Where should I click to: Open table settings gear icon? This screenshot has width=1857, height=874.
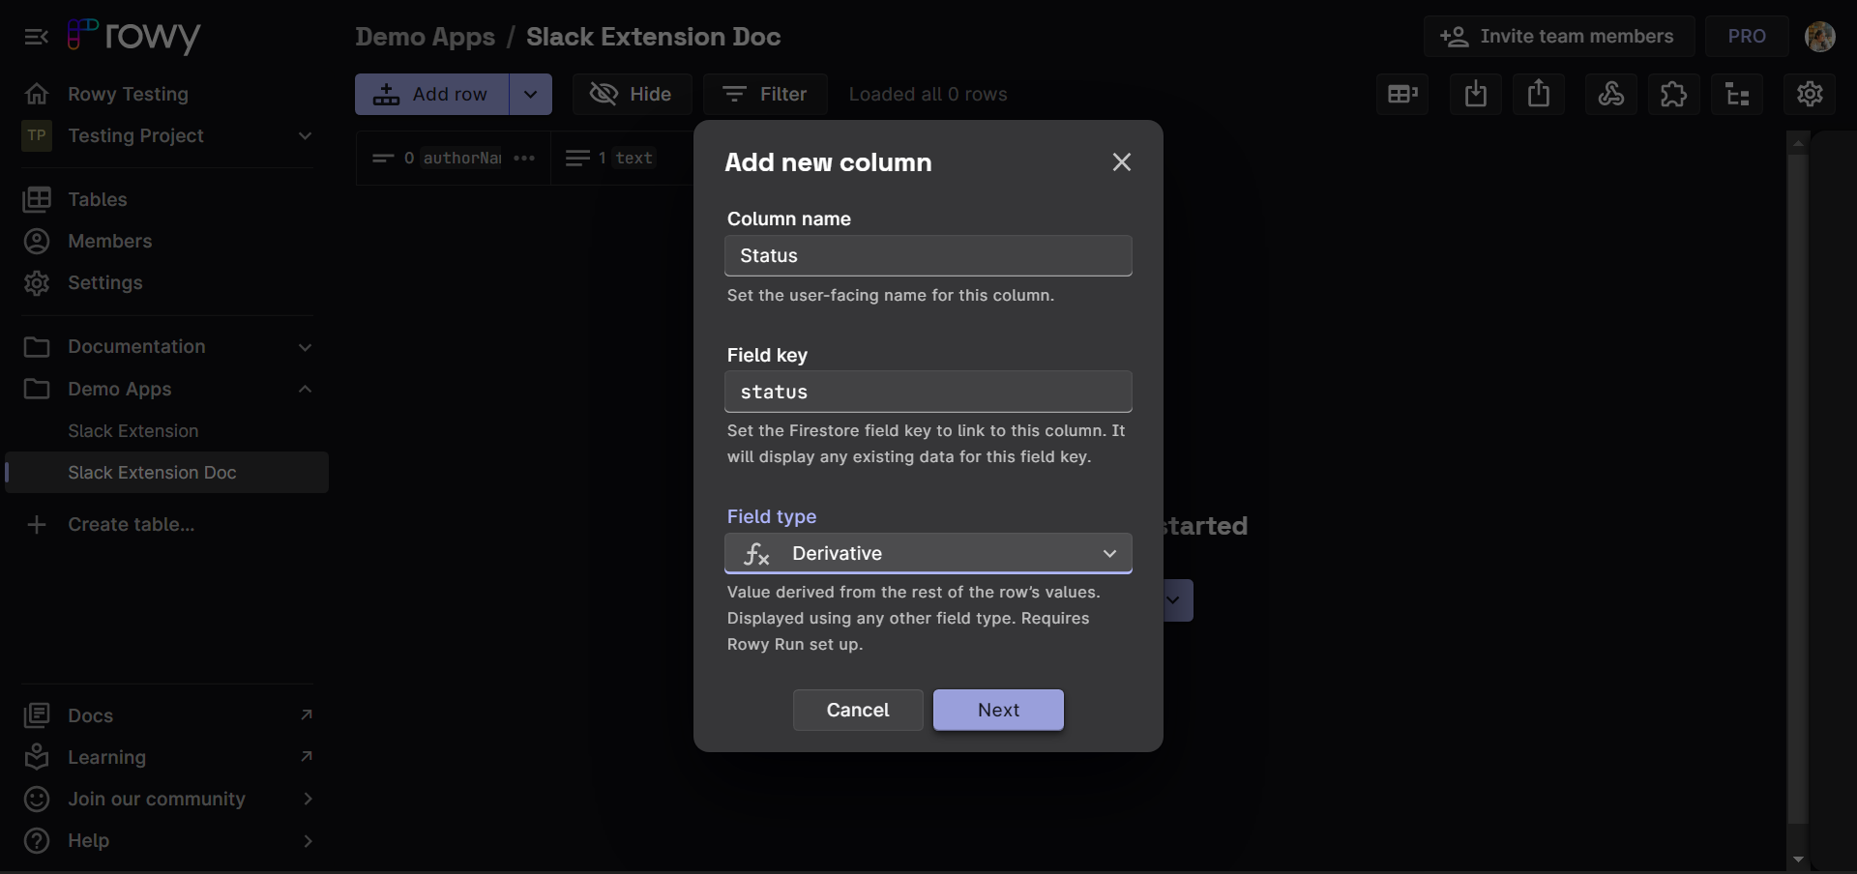click(1810, 94)
